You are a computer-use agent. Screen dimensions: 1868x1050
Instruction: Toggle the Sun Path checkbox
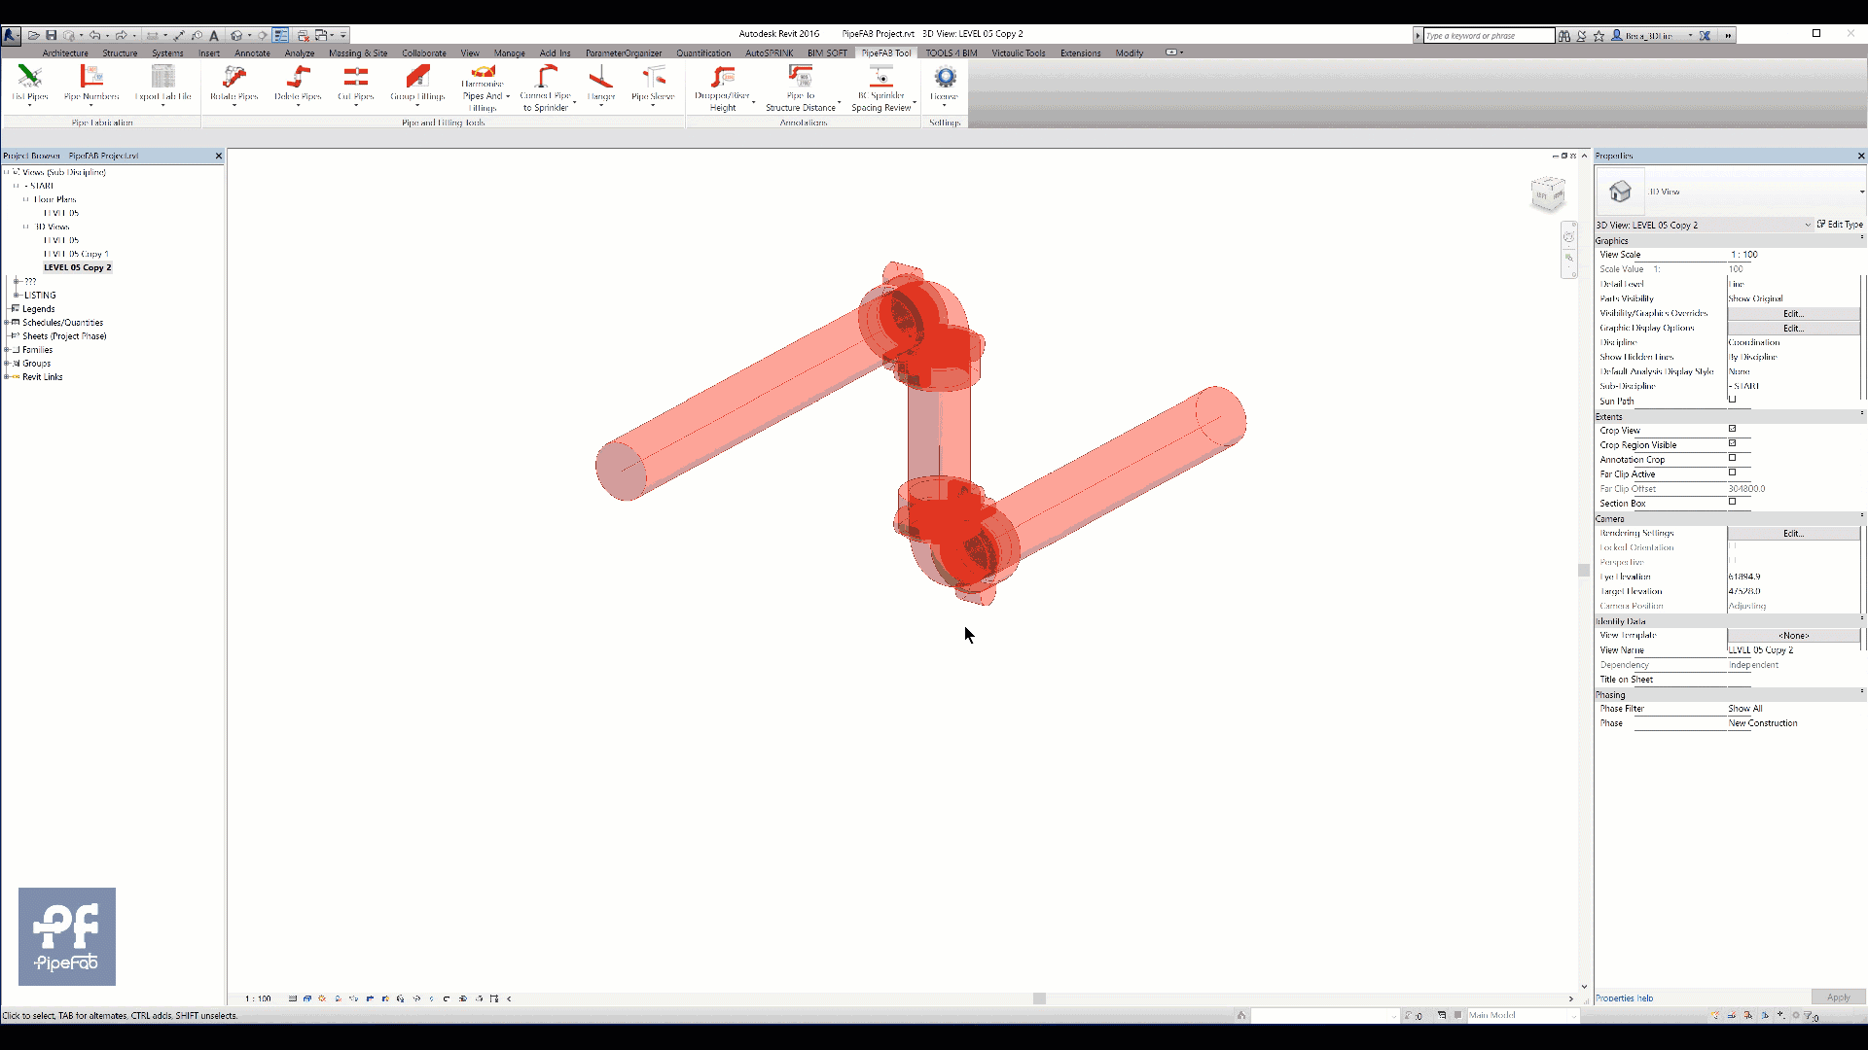1732,400
